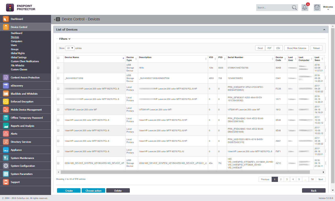The height and width of the screenshot is (201, 335).
Task: Check the HID_DEVICE_SYSTEM_KEYBOARD row checkbox
Action: coord(58,163)
